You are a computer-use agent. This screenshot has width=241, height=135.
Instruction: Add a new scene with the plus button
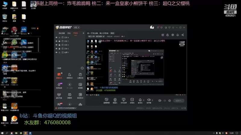83,33
